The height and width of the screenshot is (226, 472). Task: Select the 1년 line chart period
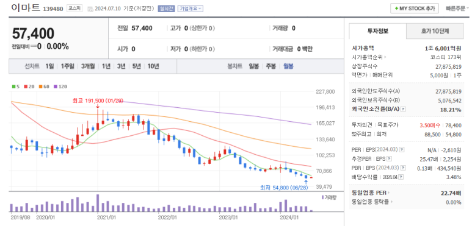click(106, 66)
